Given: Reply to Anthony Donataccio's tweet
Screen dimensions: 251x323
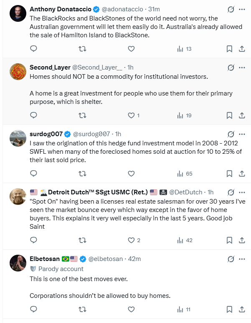Looking at the screenshot, I should coord(34,49).
